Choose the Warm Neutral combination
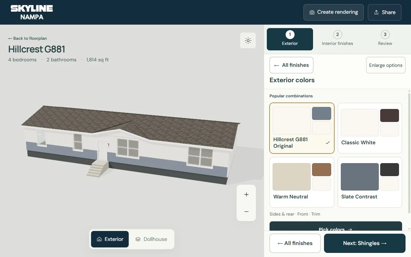The height and width of the screenshot is (257, 411). [x=302, y=182]
